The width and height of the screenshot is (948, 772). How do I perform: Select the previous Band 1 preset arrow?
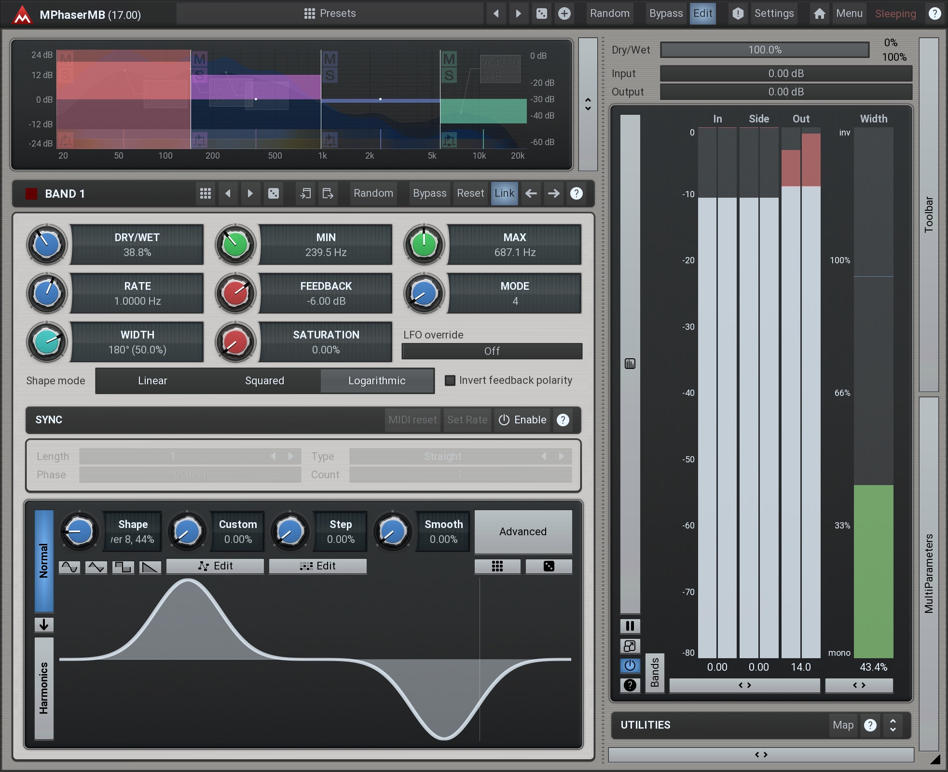coord(228,193)
